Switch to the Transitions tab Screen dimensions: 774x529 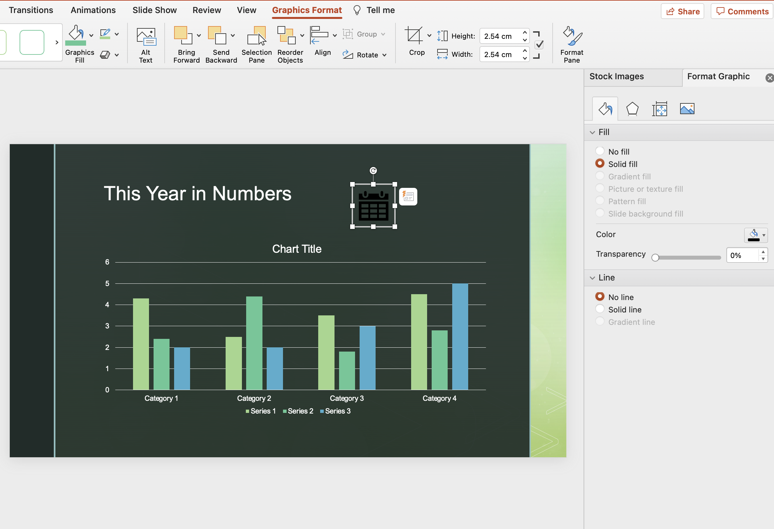tap(31, 10)
